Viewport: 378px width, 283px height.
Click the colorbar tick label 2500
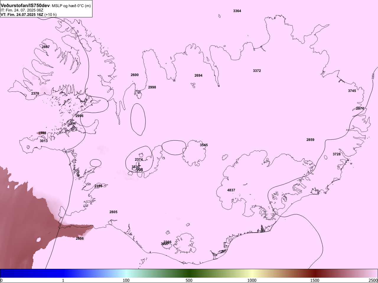click(373, 280)
